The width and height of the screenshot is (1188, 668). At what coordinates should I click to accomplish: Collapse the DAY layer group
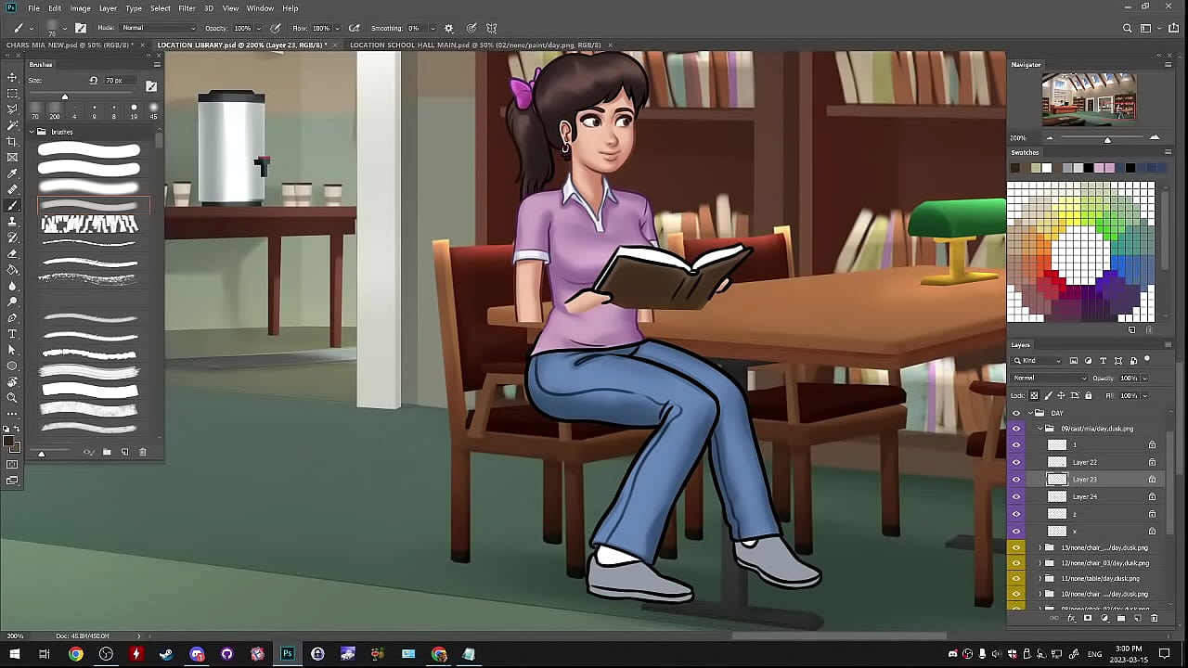pos(1028,413)
